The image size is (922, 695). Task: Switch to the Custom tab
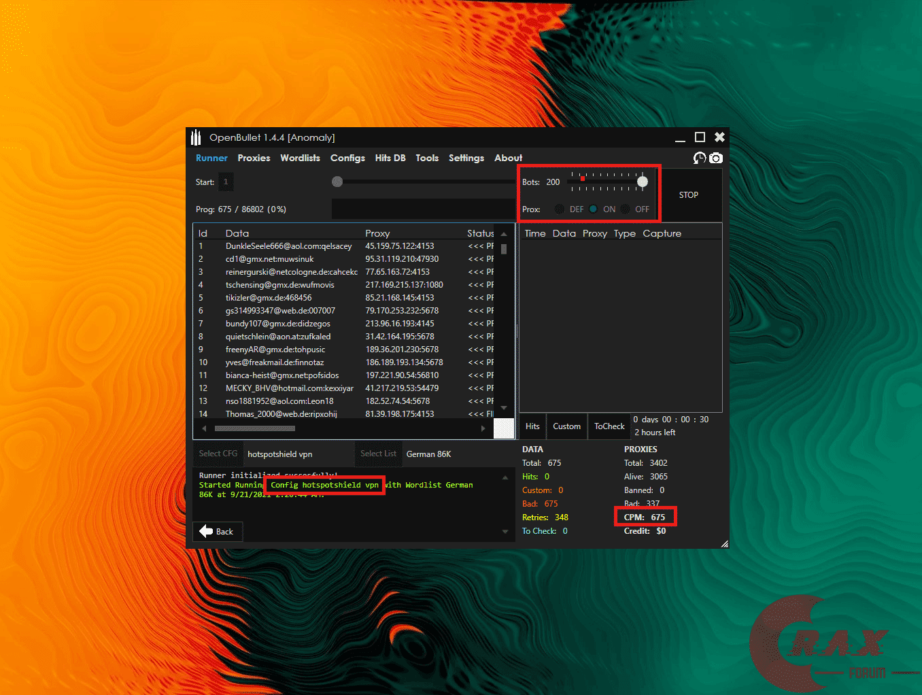tap(566, 426)
